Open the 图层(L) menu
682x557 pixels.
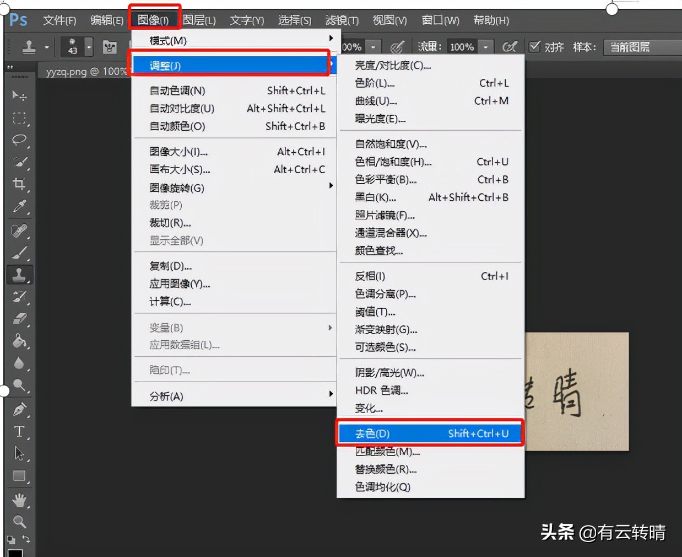pos(199,20)
